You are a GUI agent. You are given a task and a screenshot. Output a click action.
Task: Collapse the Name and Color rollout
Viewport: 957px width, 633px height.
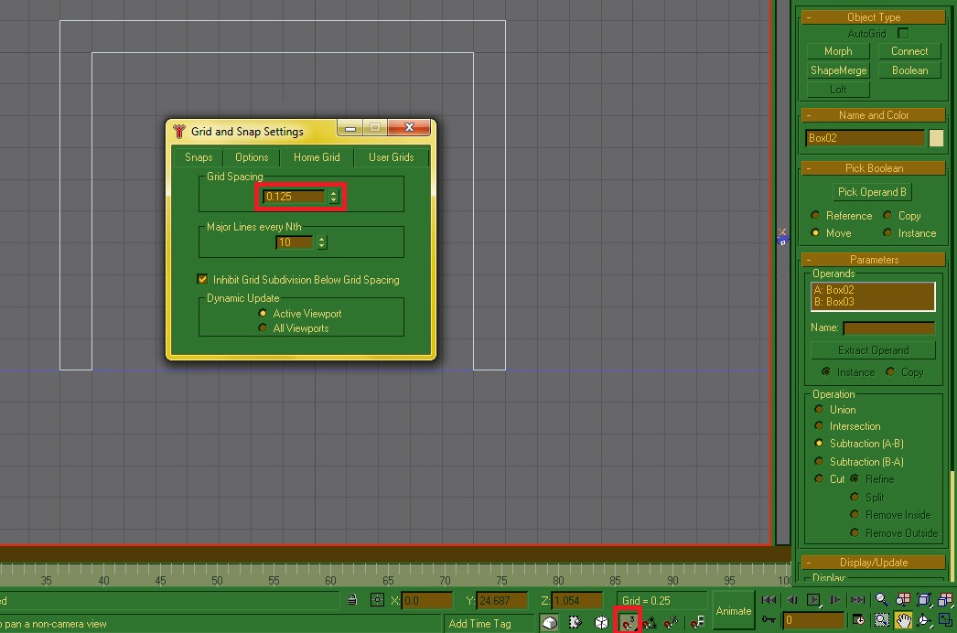pos(874,114)
